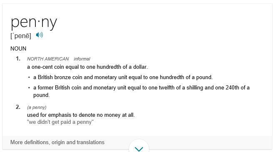The width and height of the screenshot is (275, 152).
Task: Click the British bronze coin sub-definition
Action: coord(123,77)
